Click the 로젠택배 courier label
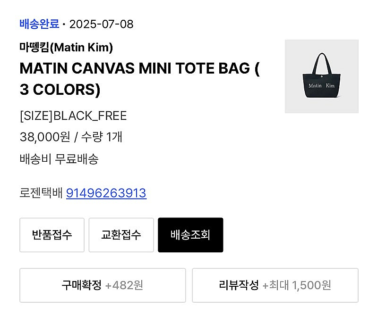The width and height of the screenshot is (378, 315). 41,193
